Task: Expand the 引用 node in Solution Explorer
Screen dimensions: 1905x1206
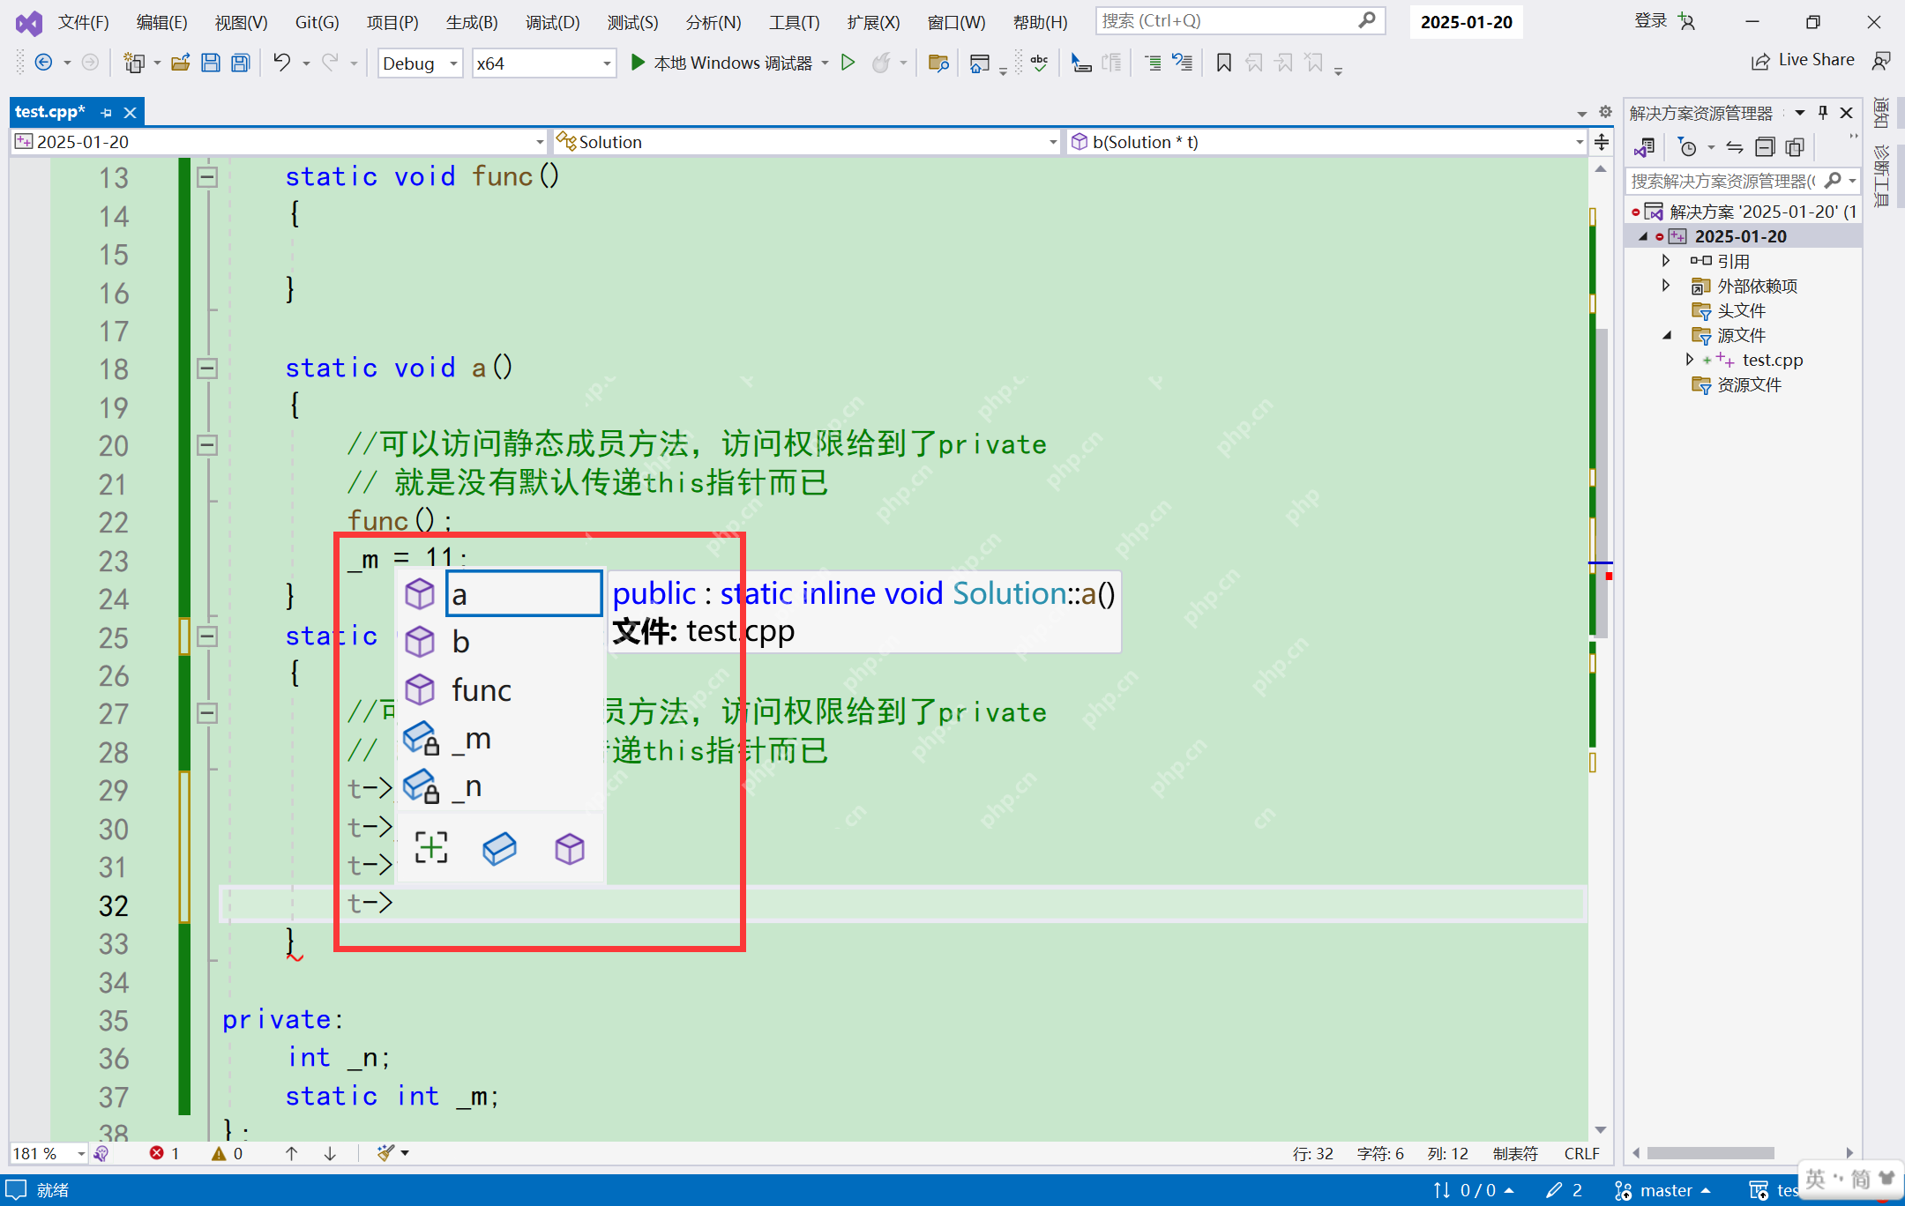Action: pyautogui.click(x=1666, y=260)
